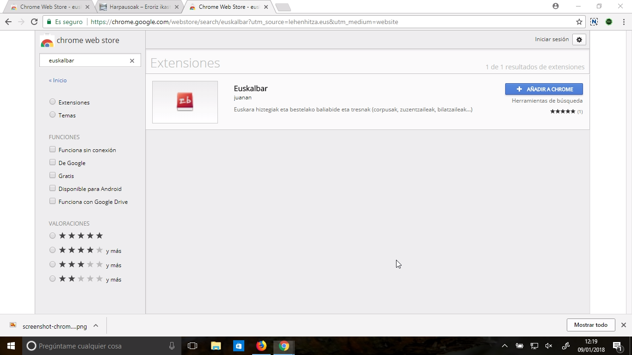Open the settings gear in the web store
The width and height of the screenshot is (632, 355).
point(579,40)
